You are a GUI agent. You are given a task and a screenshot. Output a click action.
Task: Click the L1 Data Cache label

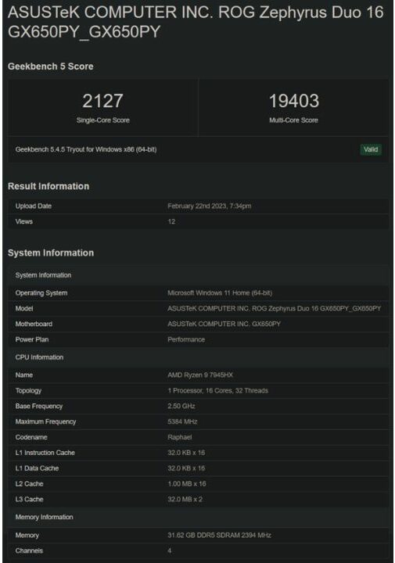37,468
